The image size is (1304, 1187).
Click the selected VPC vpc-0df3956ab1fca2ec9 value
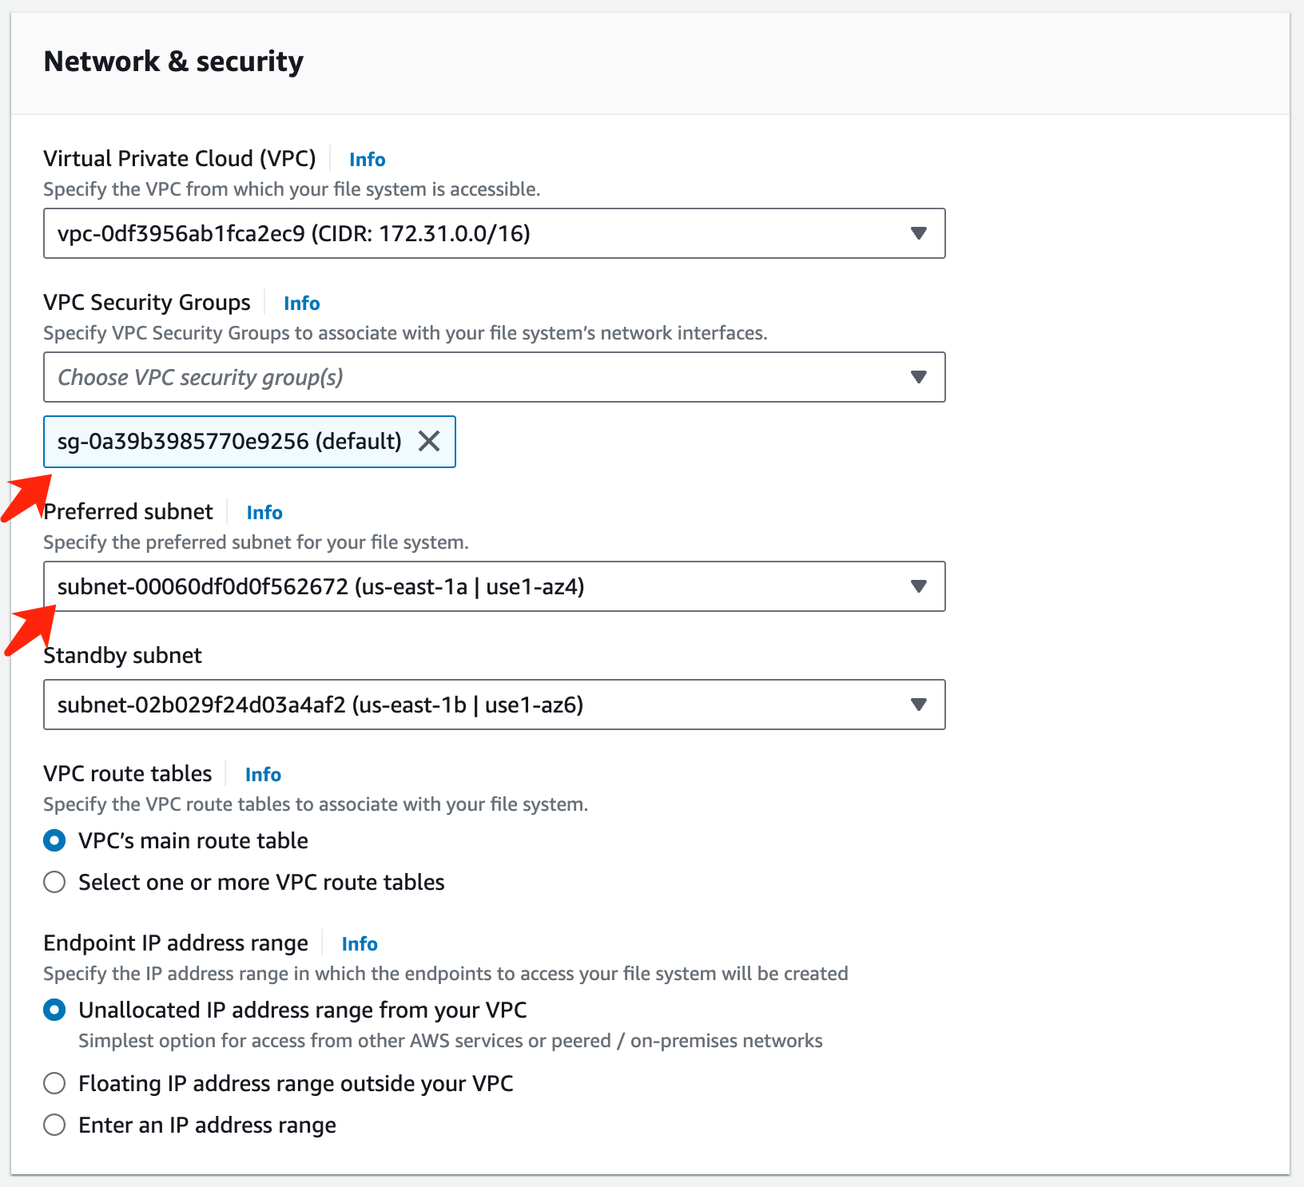click(x=293, y=233)
